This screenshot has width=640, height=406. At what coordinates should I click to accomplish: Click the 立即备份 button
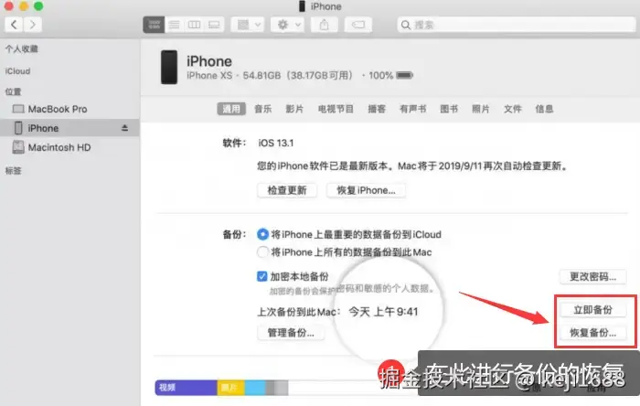tap(592, 310)
